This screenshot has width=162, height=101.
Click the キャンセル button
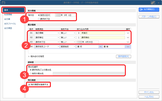tap(149, 92)
